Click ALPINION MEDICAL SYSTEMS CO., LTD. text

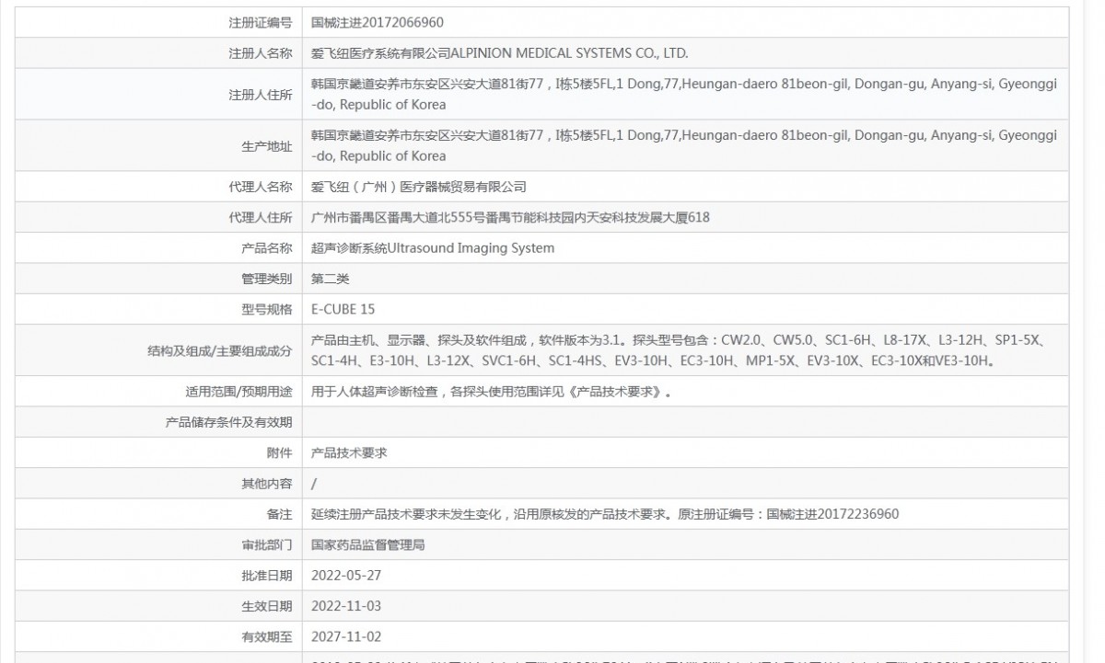point(568,53)
